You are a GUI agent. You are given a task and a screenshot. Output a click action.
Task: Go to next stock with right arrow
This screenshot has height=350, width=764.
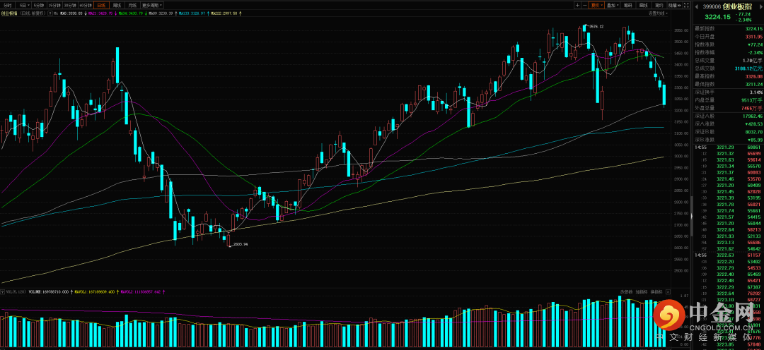point(760,6)
